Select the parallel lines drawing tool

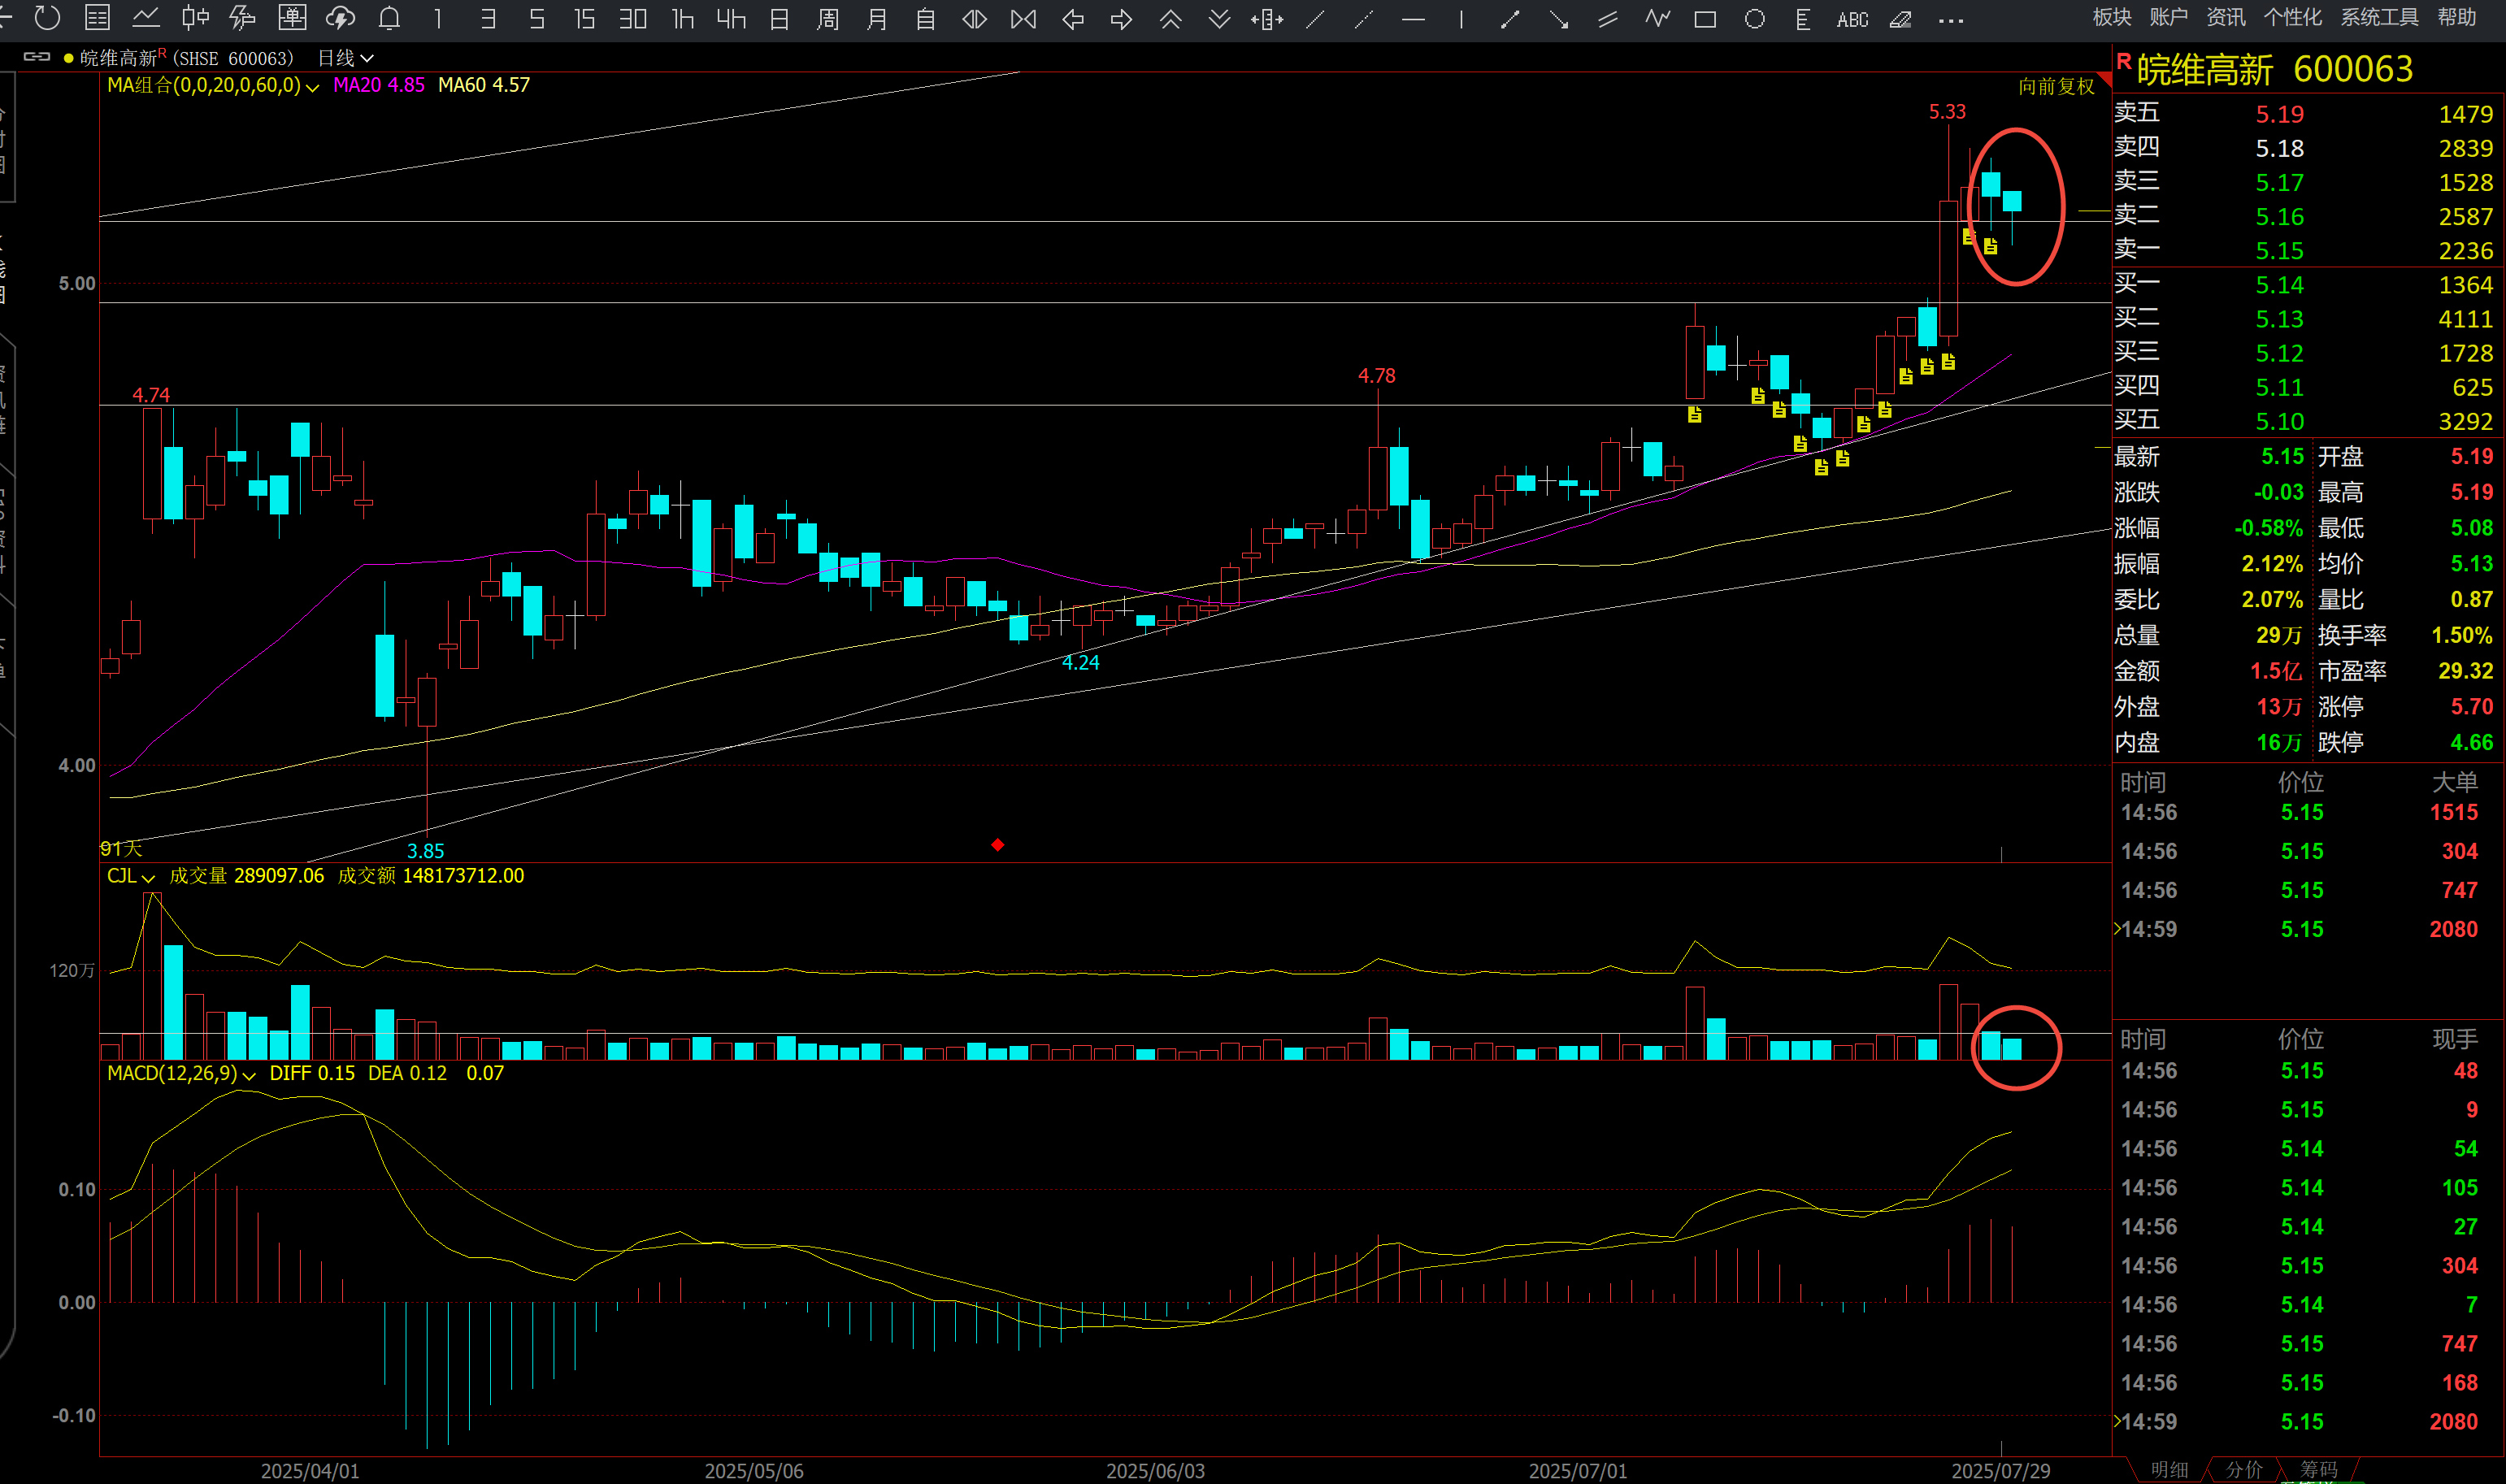pyautogui.click(x=1608, y=19)
